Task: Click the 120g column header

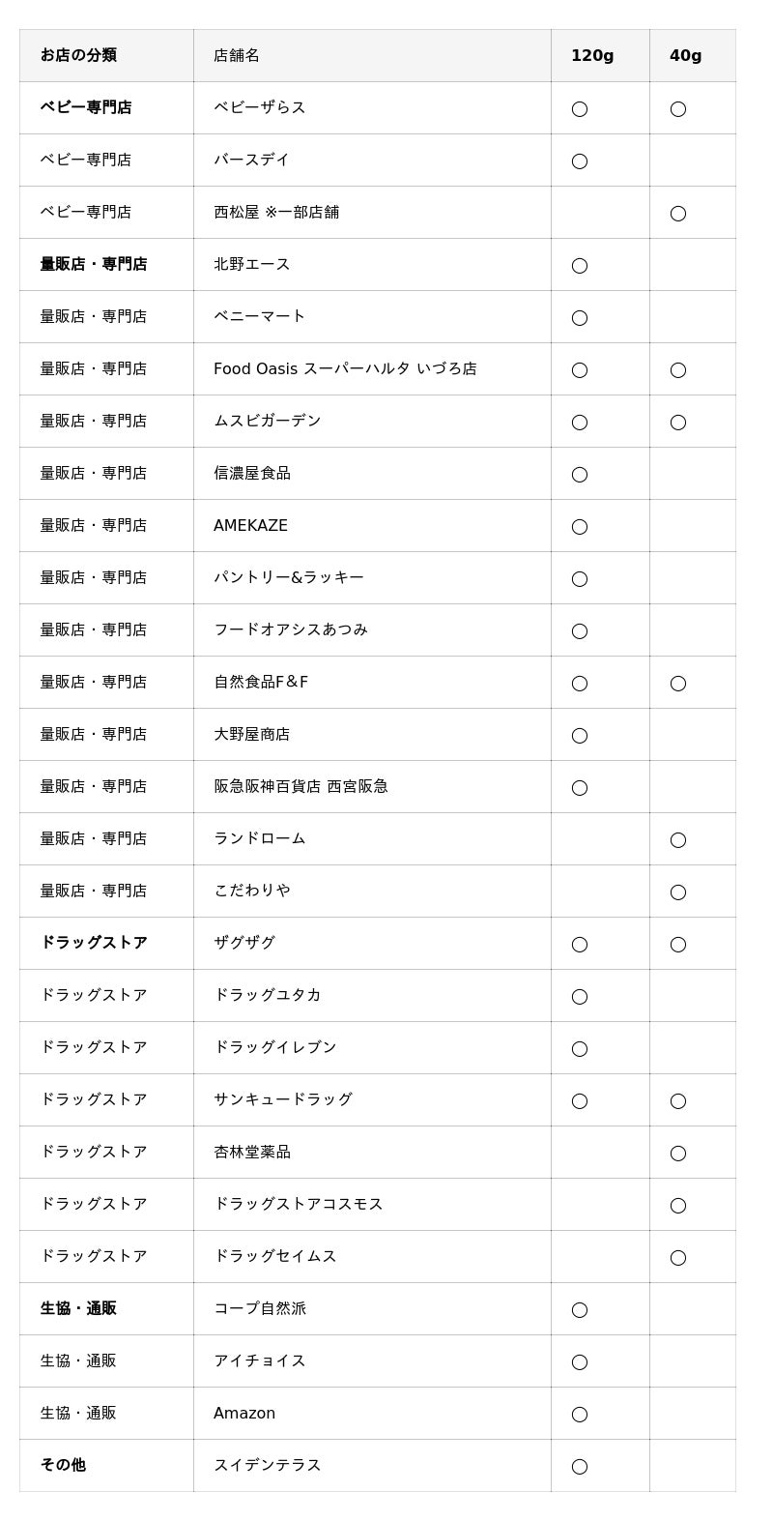Action: [592, 55]
